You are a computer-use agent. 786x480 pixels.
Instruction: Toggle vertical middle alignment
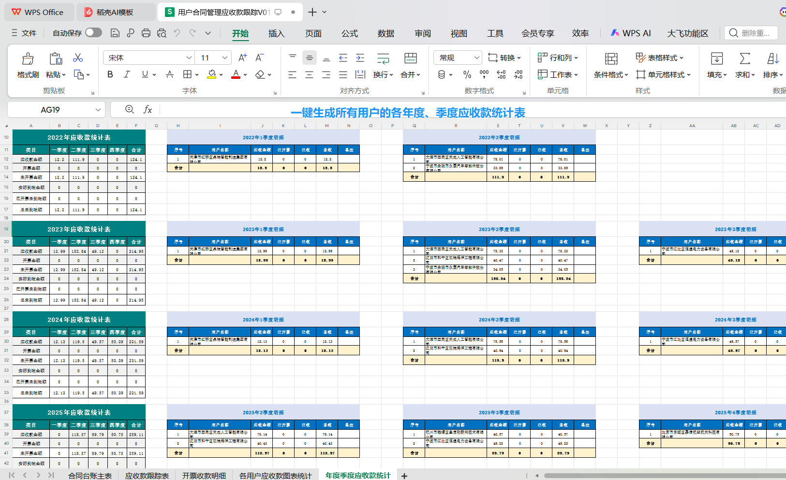[x=310, y=58]
